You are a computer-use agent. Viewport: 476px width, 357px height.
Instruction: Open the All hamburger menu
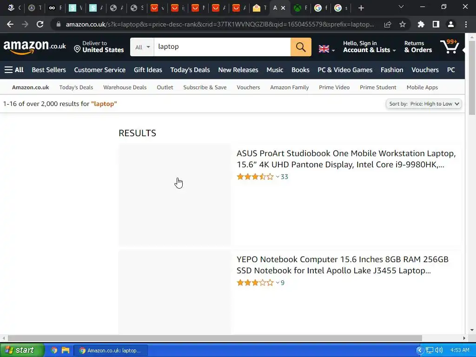click(14, 70)
